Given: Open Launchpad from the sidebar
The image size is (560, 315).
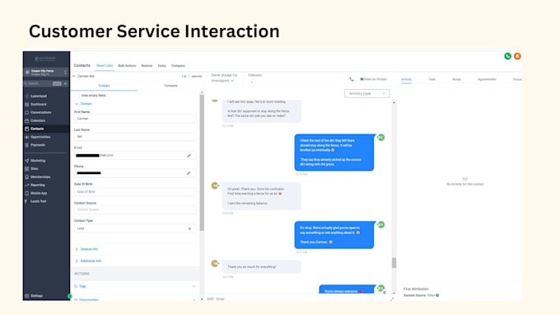Looking at the screenshot, I should [39, 96].
